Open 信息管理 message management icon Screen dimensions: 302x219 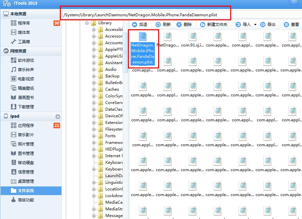(14, 172)
